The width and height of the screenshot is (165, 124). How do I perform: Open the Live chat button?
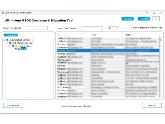pos(144,19)
